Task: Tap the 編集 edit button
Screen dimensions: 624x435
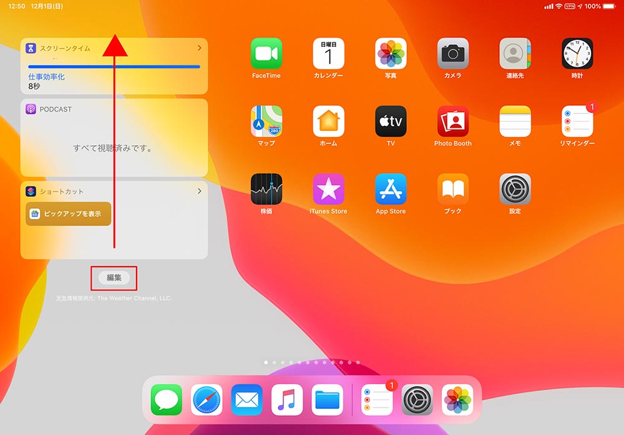Action: (x=114, y=277)
